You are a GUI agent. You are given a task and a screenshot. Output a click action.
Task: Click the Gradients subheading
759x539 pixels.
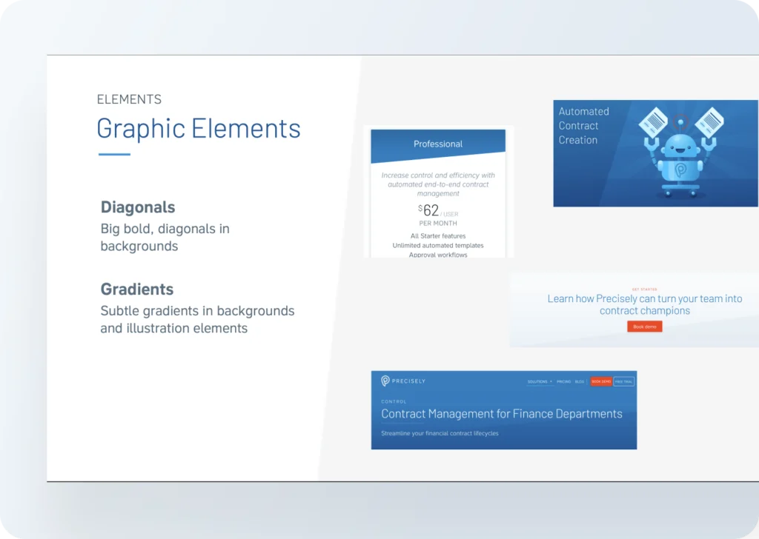tap(137, 289)
